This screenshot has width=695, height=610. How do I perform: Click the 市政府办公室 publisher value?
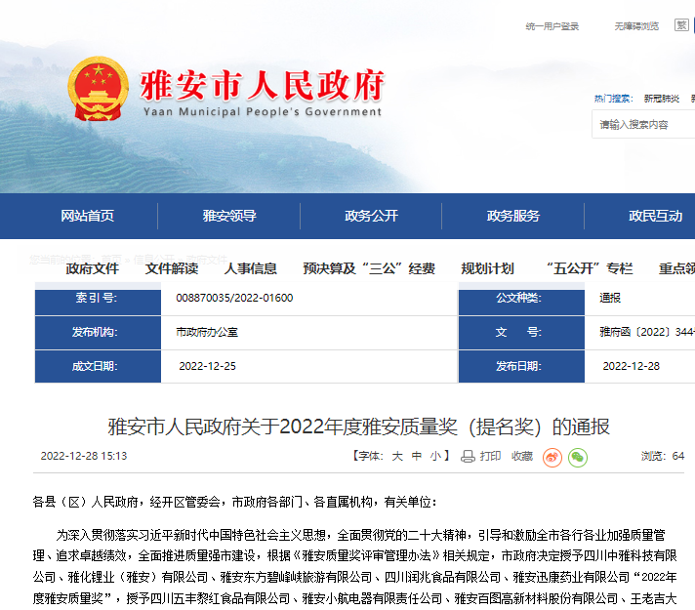click(x=207, y=332)
